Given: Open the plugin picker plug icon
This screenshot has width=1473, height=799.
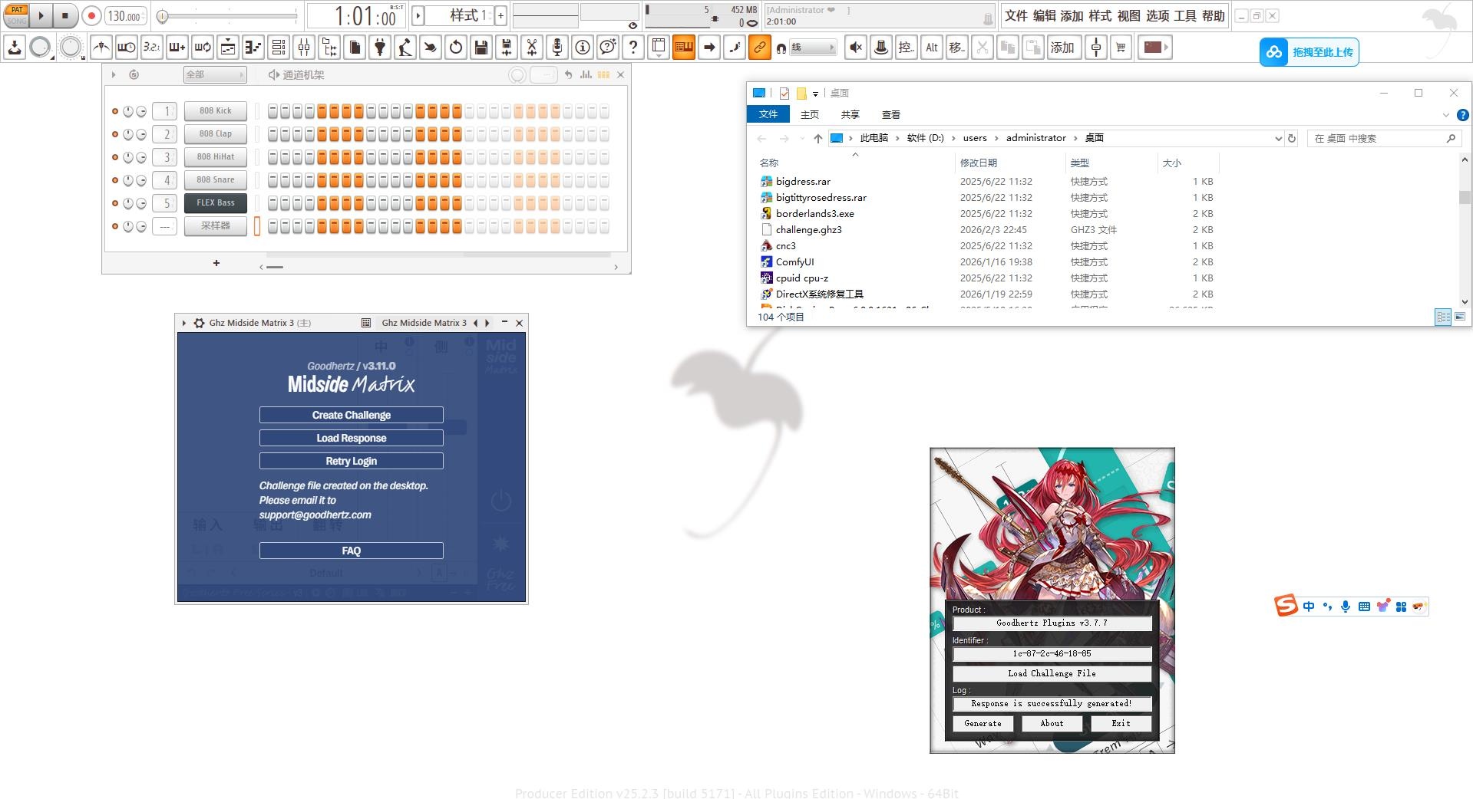Looking at the screenshot, I should pyautogui.click(x=380, y=48).
